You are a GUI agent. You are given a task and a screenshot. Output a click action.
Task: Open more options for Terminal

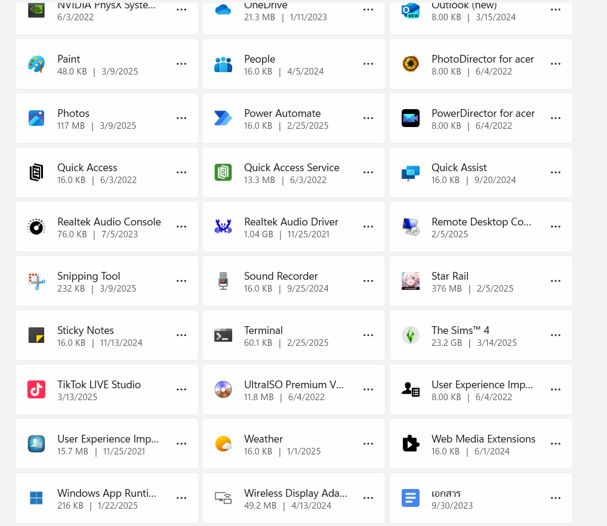pos(368,335)
